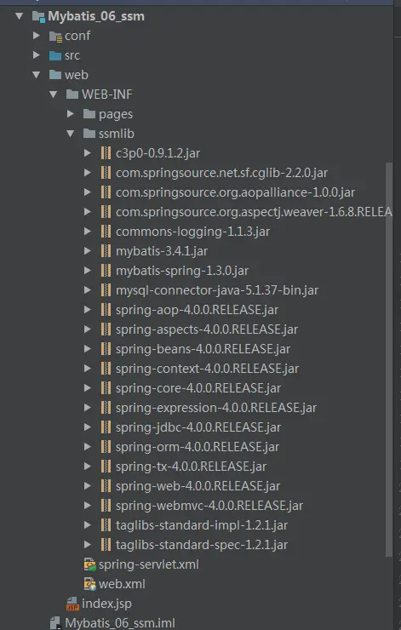Expand the taglibs-standard-spec-1.2.1.jar arrow
This screenshot has height=630, width=401.
(x=87, y=545)
